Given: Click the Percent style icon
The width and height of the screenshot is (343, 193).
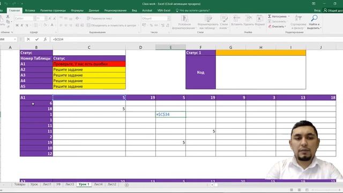Looking at the screenshot, I should click(151, 25).
